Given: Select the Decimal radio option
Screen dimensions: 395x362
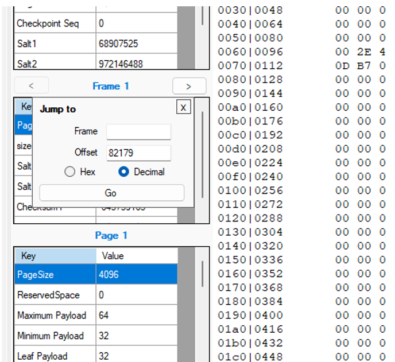Looking at the screenshot, I should pos(123,172).
